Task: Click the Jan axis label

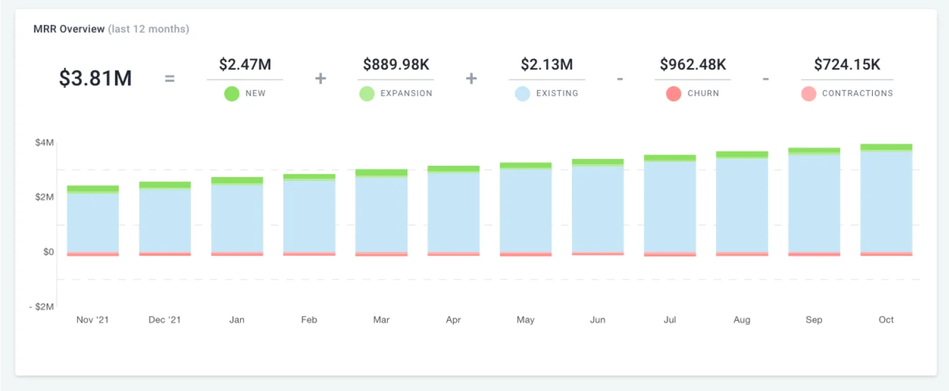Action: tap(237, 320)
